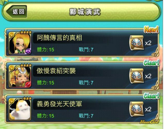
Task: Click purple class badge on blonde portrait
Action: point(28,52)
